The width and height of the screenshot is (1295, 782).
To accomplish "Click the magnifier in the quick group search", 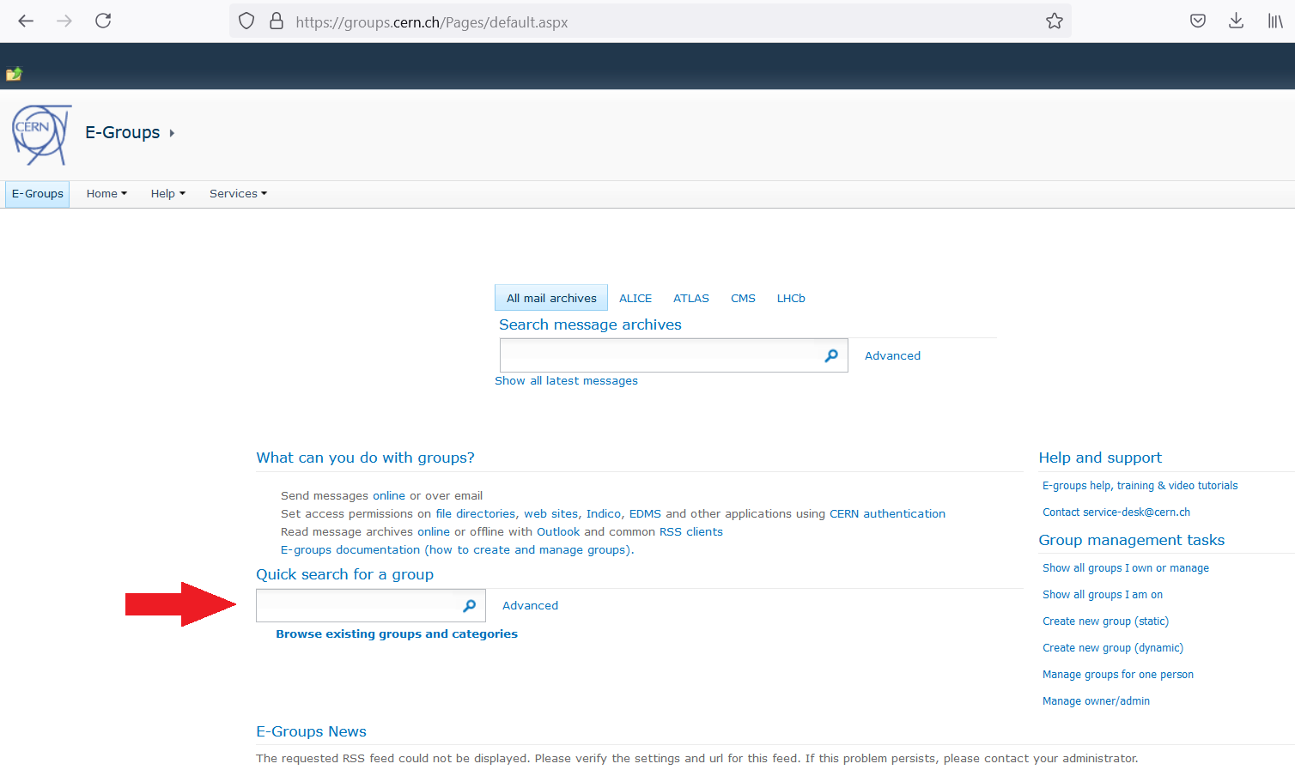I will pyautogui.click(x=469, y=606).
